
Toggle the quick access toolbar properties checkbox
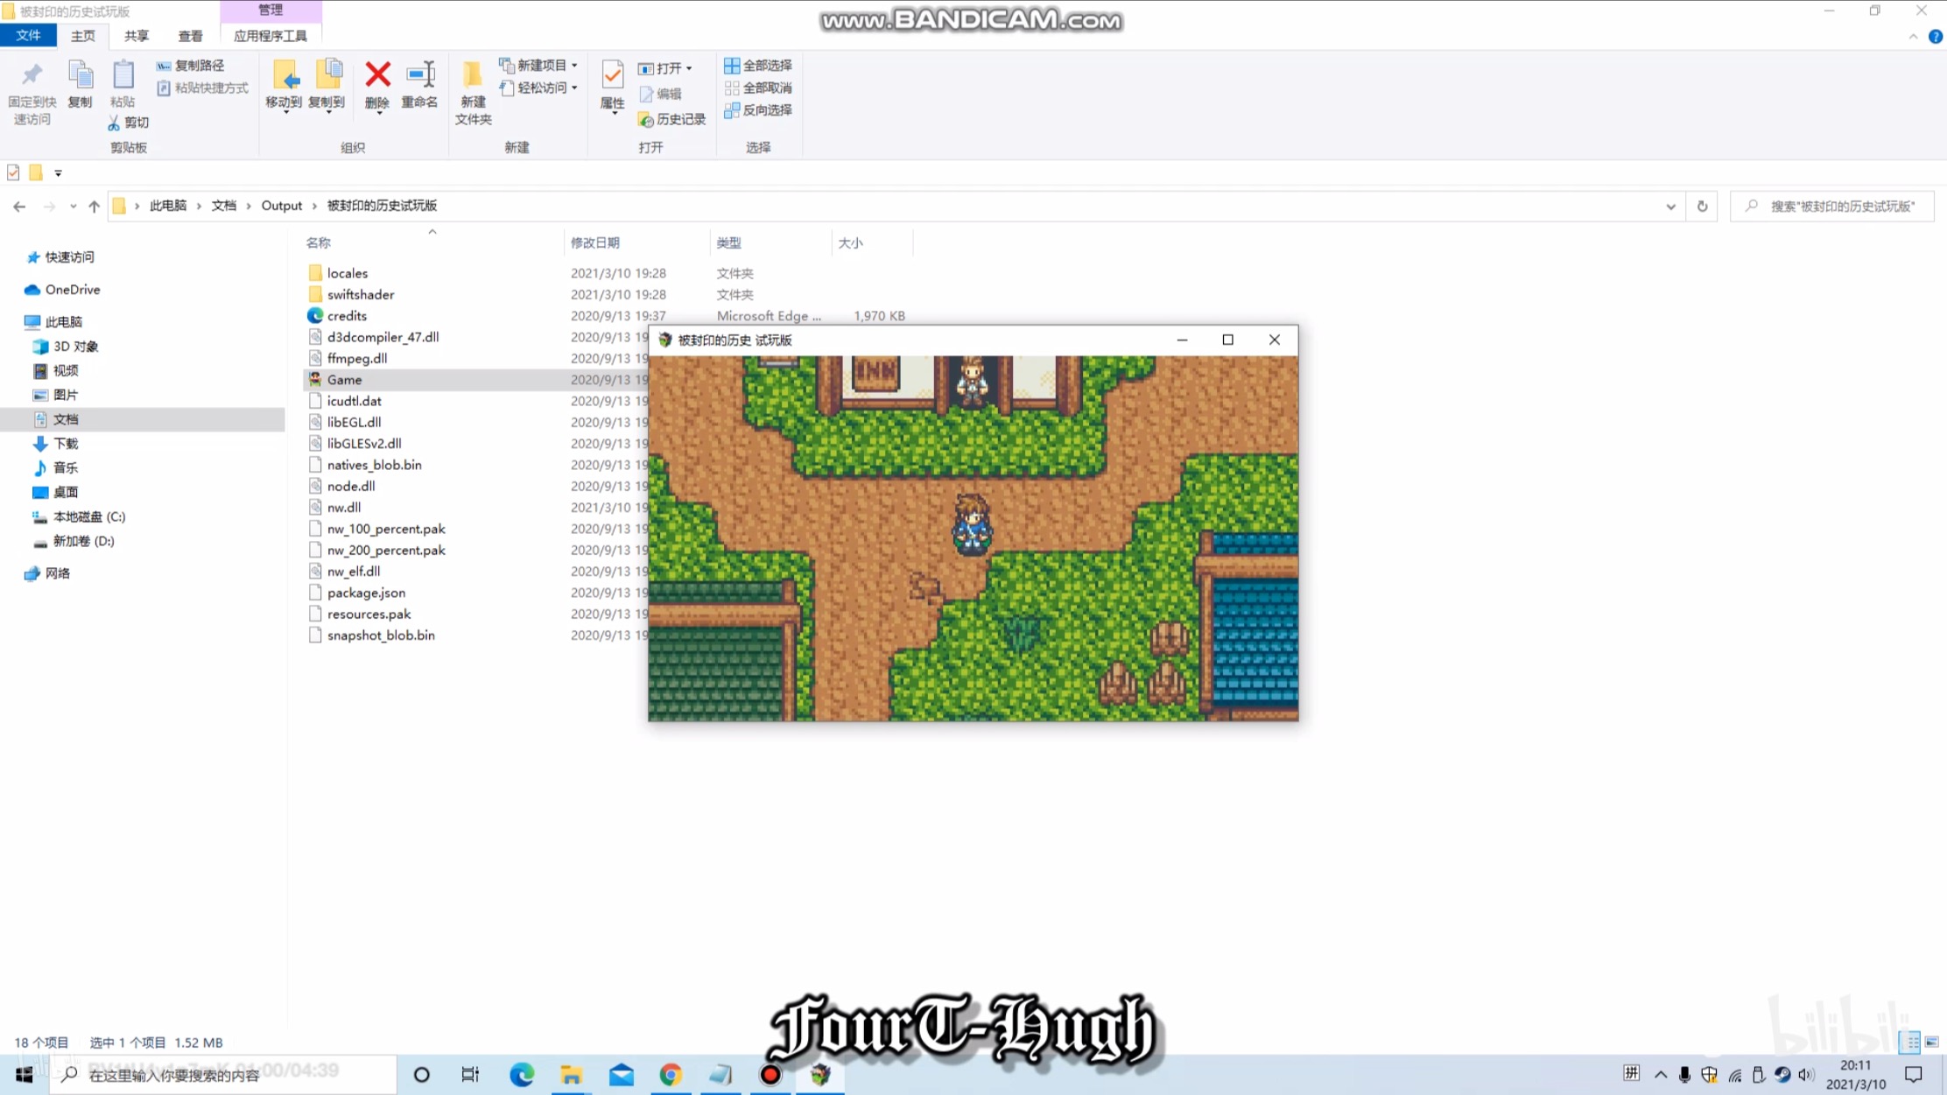pyautogui.click(x=13, y=172)
